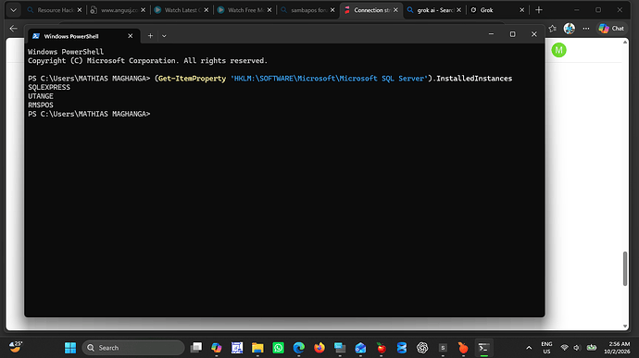Open the Terminal taskbar icon
639x358 pixels.
point(483,348)
